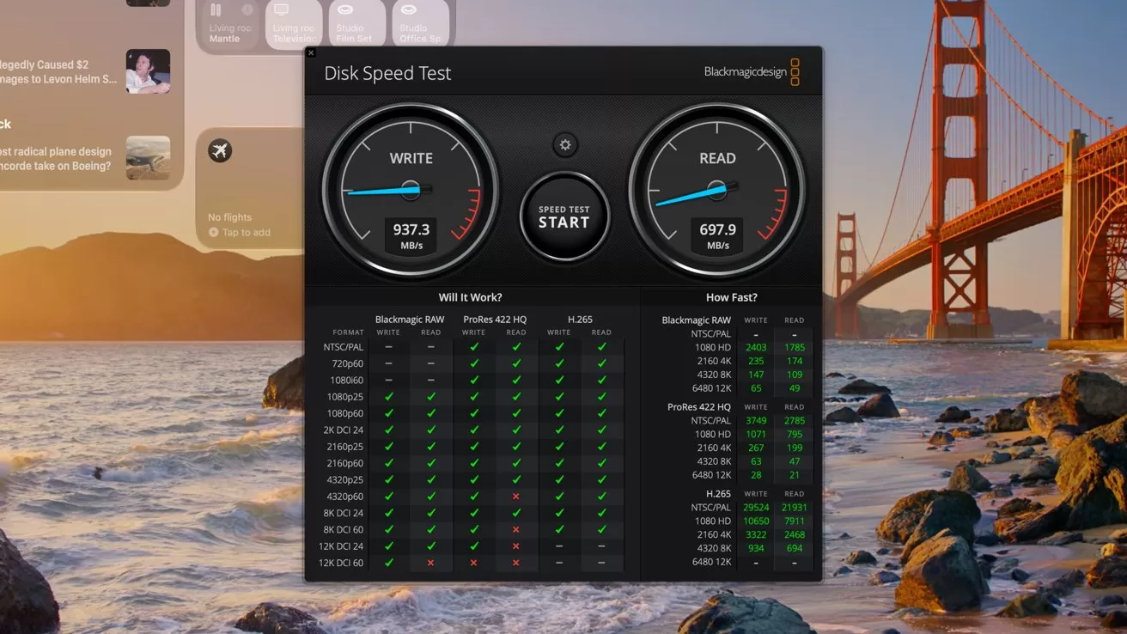Open Disk Speed Test settings gear

coord(564,145)
